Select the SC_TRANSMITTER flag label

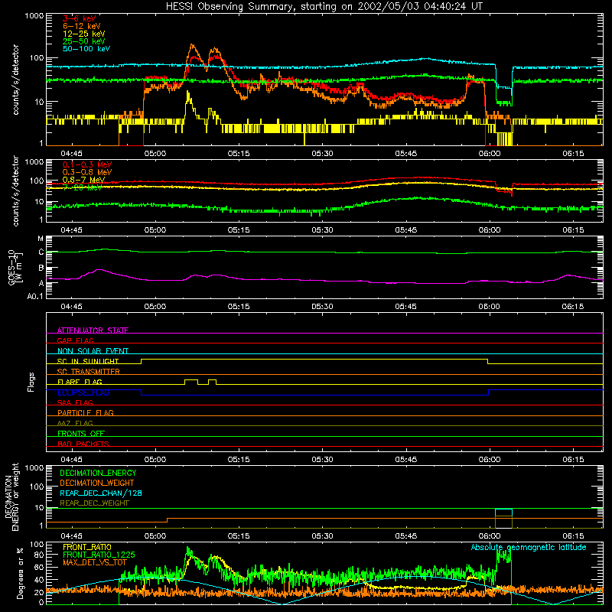[89, 371]
